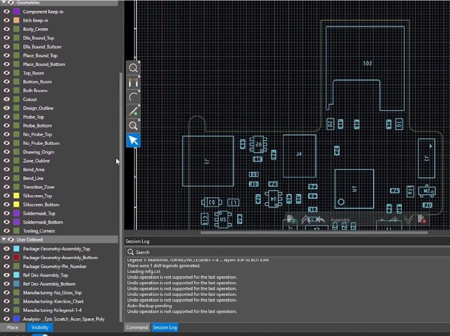Viewport: 450px width, 336px height.
Task: Toggle visibility of all Geometries group
Action: [x=11, y=3]
